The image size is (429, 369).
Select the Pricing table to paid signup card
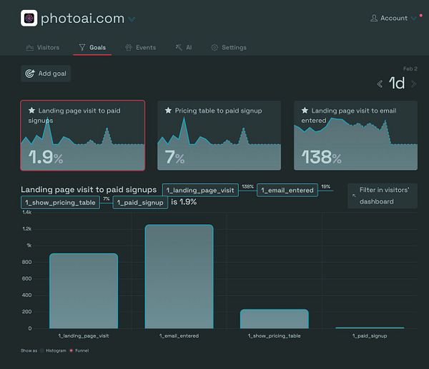point(220,136)
